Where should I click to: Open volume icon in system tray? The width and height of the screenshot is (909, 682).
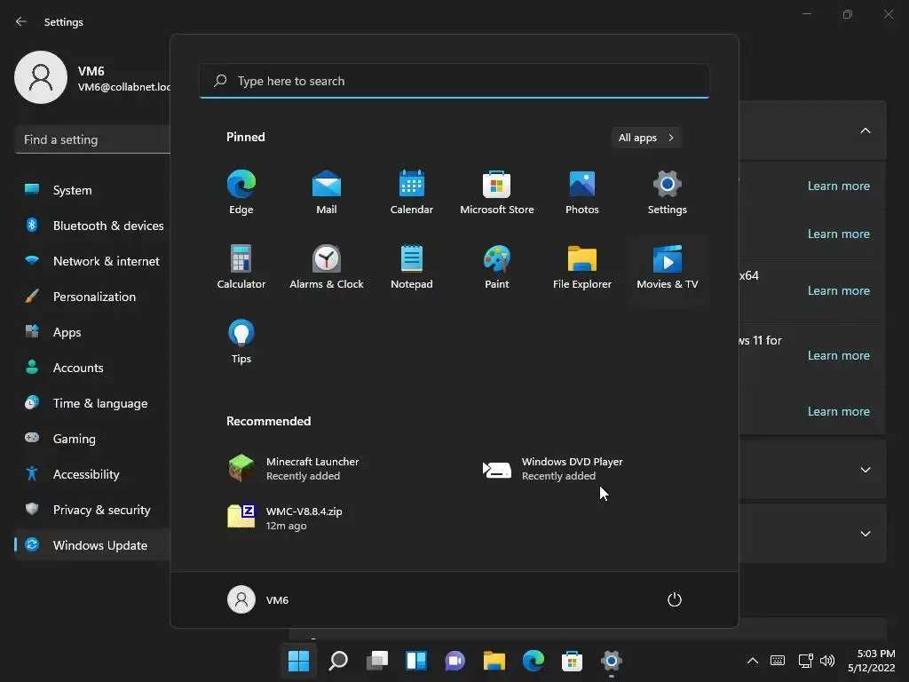827,661
